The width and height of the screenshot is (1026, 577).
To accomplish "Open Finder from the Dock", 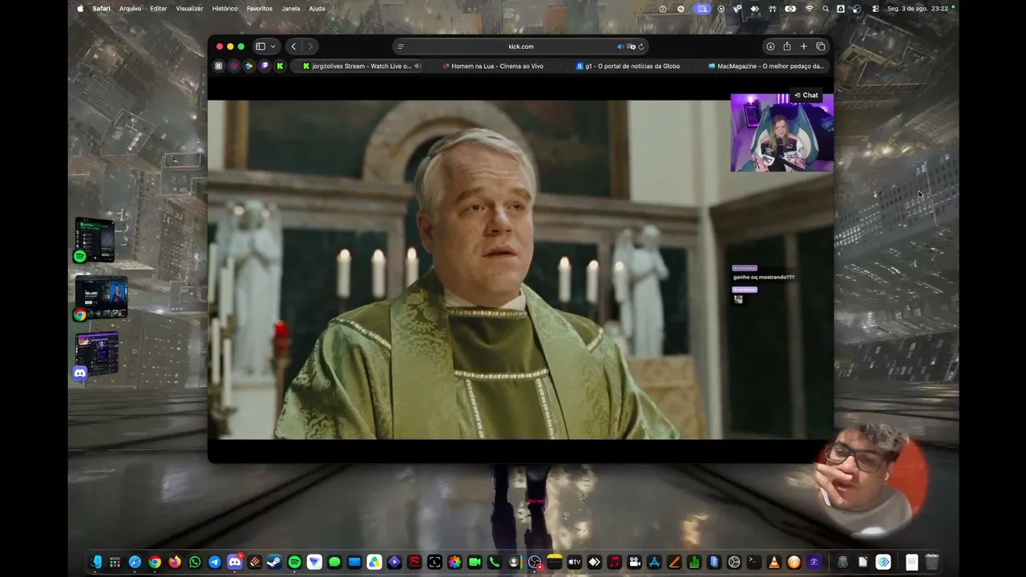I will (x=96, y=563).
